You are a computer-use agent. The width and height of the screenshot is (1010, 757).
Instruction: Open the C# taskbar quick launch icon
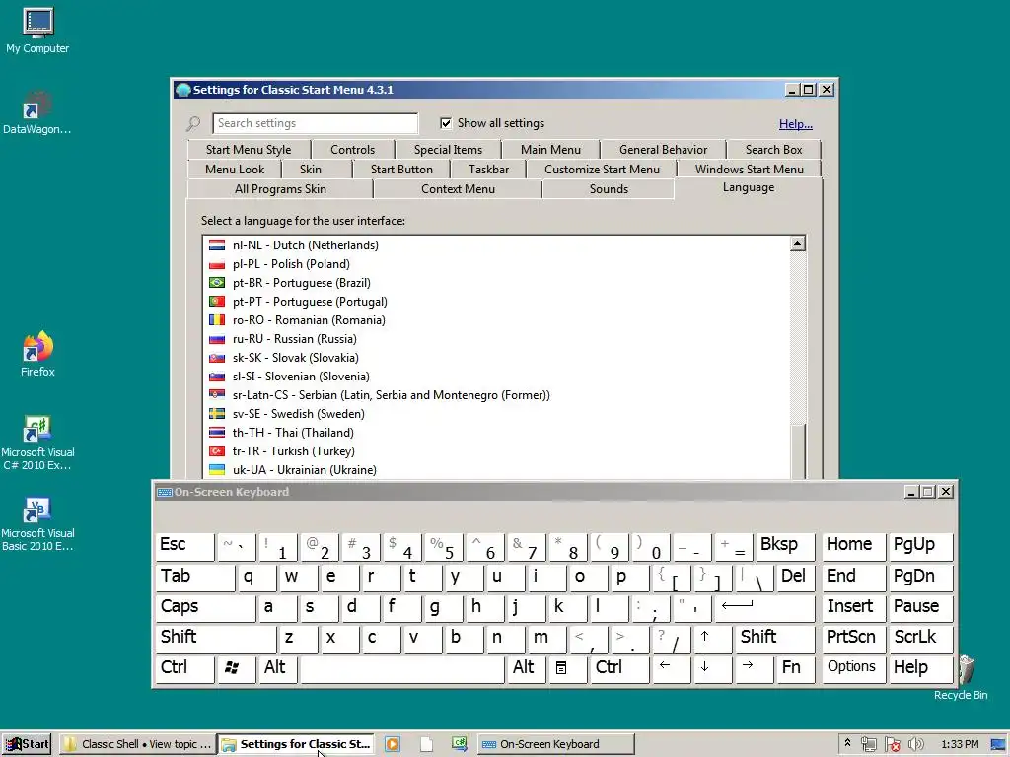tap(460, 745)
